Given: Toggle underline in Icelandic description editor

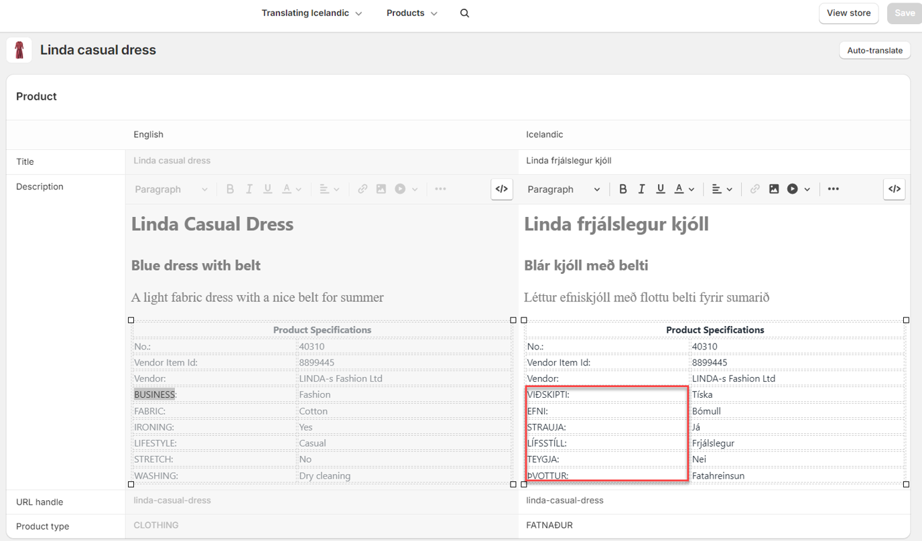Looking at the screenshot, I should pyautogui.click(x=660, y=189).
